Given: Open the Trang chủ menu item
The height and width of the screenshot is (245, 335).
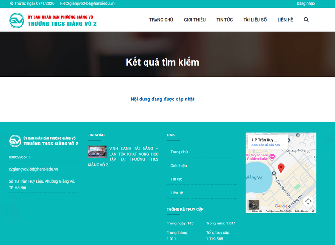Looking at the screenshot, I should (x=161, y=20).
